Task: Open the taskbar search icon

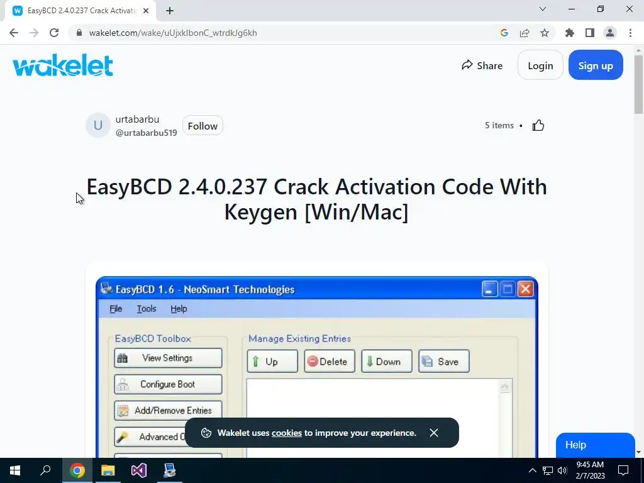Action: (45, 470)
